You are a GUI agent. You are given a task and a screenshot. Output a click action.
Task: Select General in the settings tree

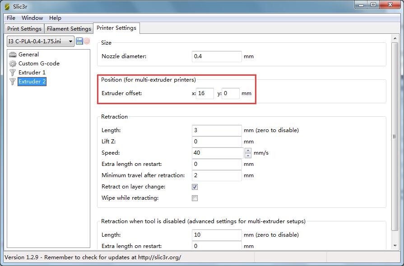(x=28, y=55)
